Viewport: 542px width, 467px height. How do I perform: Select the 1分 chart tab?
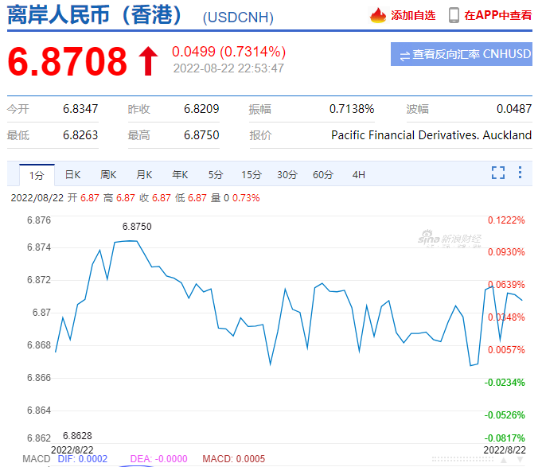(x=37, y=174)
